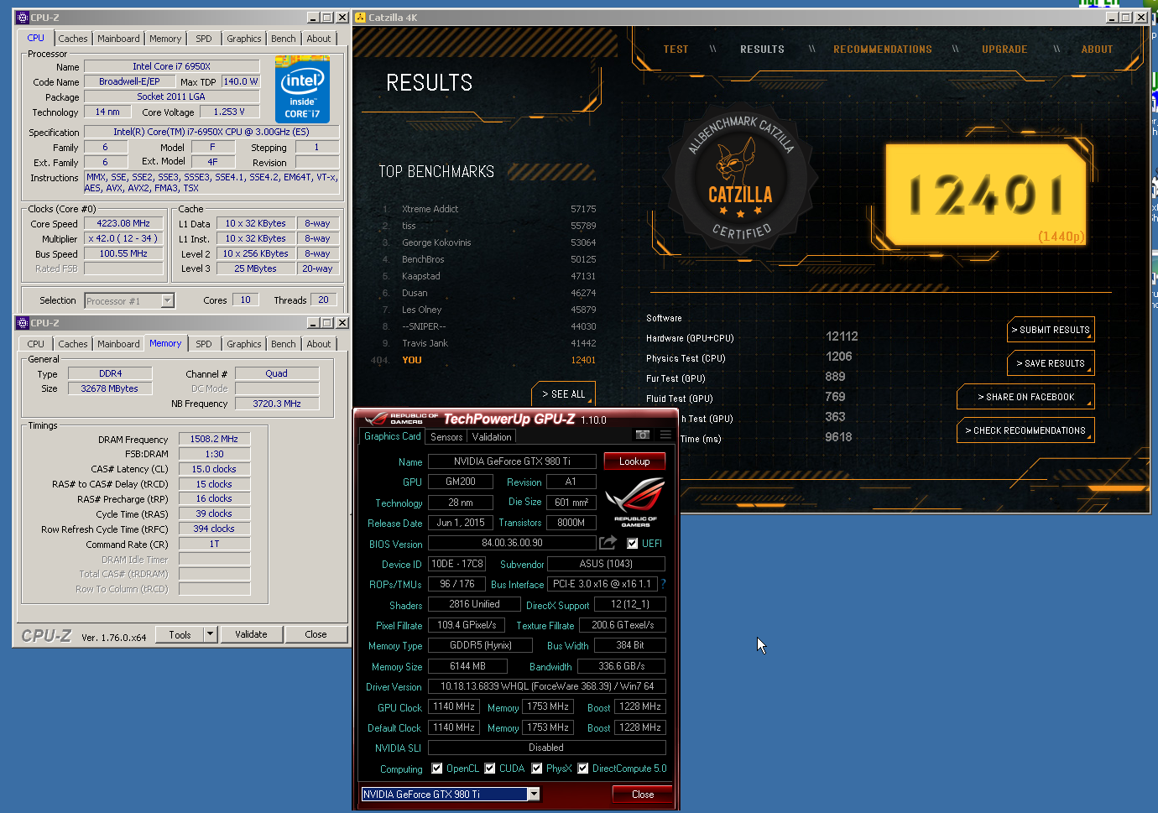The height and width of the screenshot is (813, 1158).
Task: Click SHARE ON FACEBOOK in Catzilla
Action: coord(1025,397)
